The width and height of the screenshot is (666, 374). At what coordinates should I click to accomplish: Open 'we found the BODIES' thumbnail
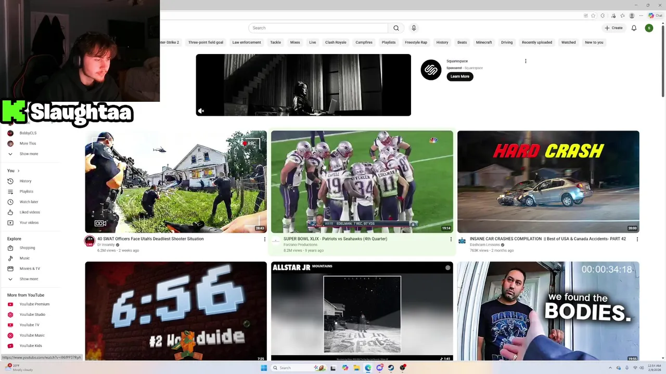(x=548, y=311)
